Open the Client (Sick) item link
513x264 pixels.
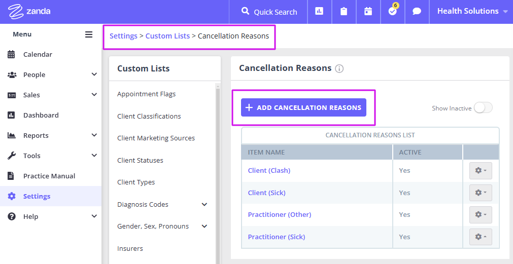[266, 193]
